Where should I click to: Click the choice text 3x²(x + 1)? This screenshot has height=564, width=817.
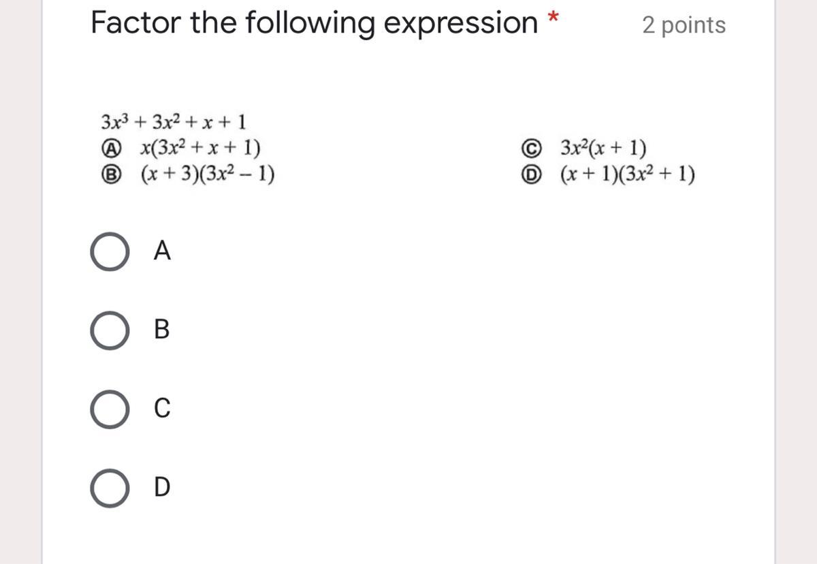point(604,148)
